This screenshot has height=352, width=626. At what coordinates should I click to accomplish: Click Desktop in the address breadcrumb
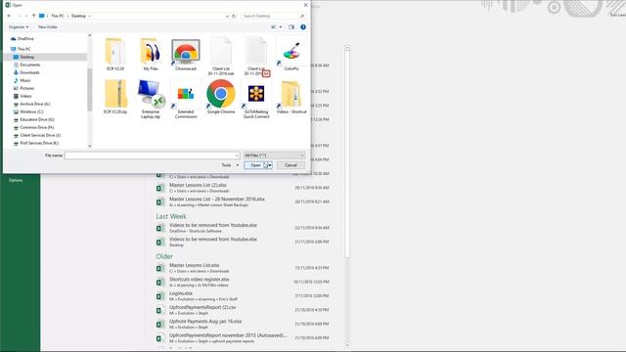[x=78, y=16]
